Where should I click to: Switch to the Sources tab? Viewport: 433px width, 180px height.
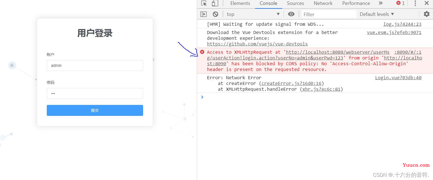[x=295, y=3]
